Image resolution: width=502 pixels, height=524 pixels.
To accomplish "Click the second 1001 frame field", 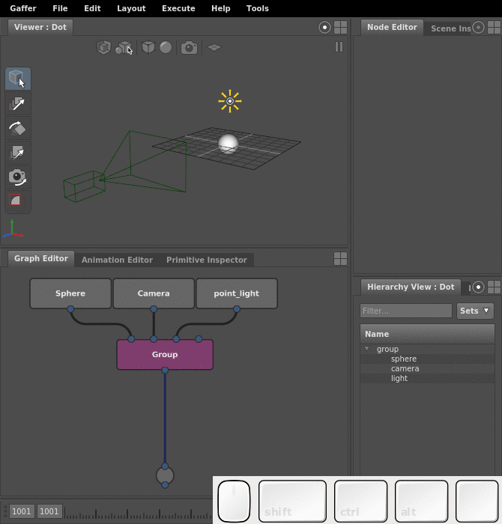I will 49,511.
